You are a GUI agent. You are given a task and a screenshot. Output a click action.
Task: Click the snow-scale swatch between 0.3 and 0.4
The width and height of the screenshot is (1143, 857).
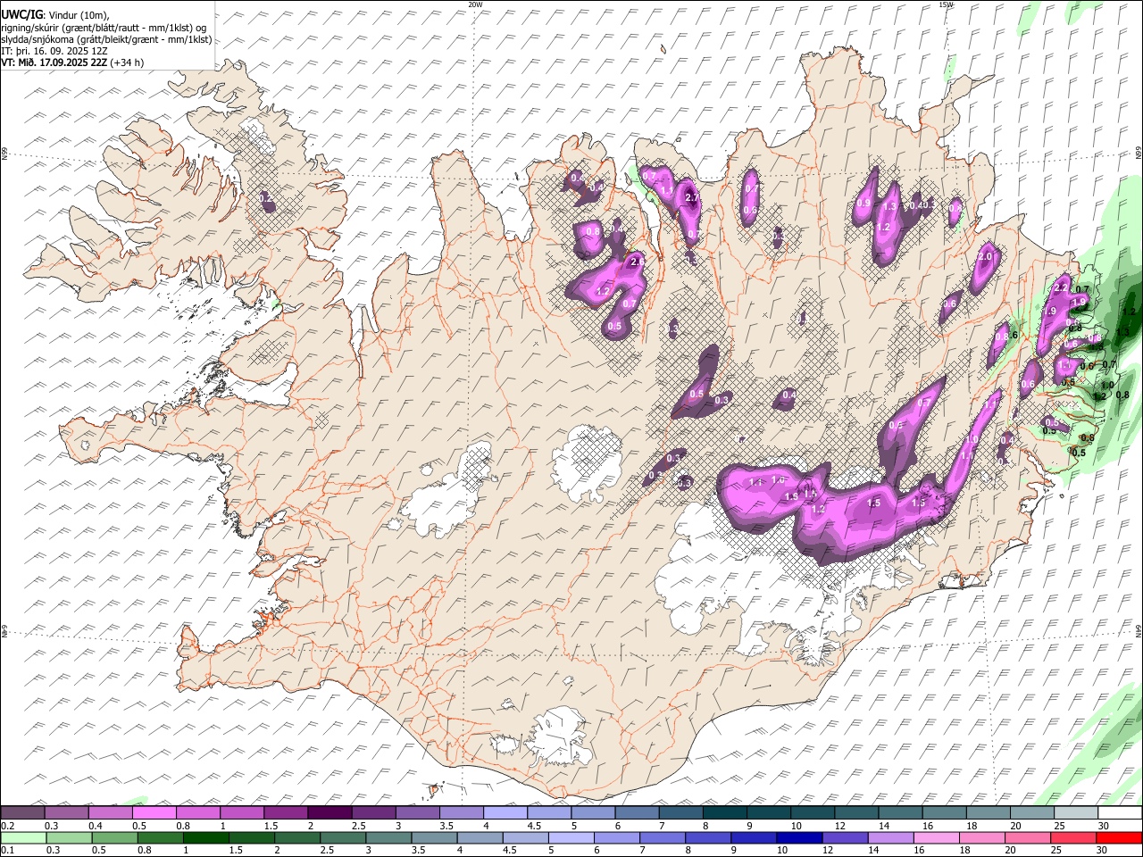click(67, 812)
